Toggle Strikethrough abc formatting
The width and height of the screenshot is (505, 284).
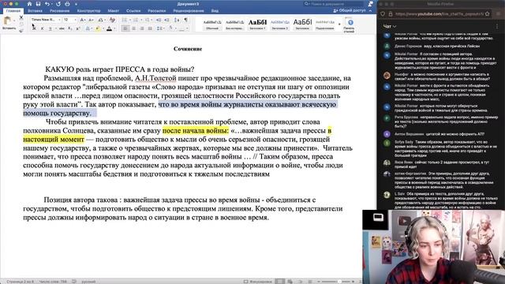[x=62, y=28]
